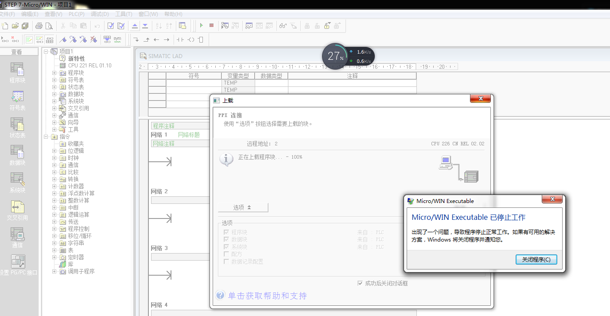Open the PLC(P) menu
This screenshot has width=610, height=316.
pyautogui.click(x=76, y=14)
